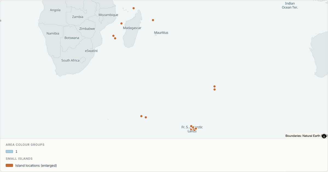
Task: Select upper dot of pair southwest of Madagascar
Action: 113,36
